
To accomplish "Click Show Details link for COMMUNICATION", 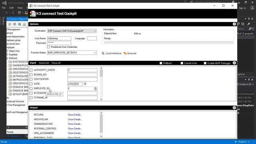I will (x=75, y=124).
